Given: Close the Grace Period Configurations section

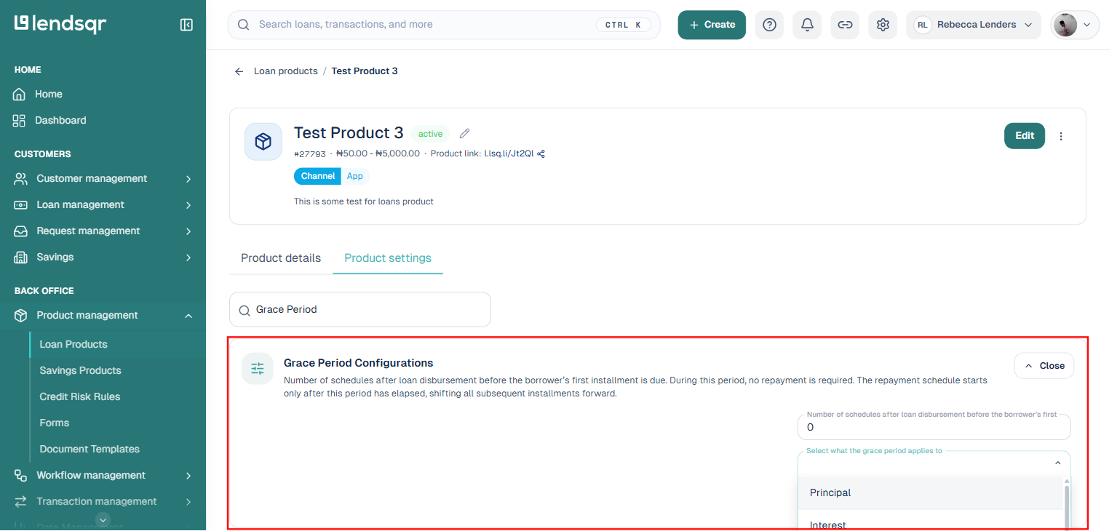Looking at the screenshot, I should tap(1044, 366).
